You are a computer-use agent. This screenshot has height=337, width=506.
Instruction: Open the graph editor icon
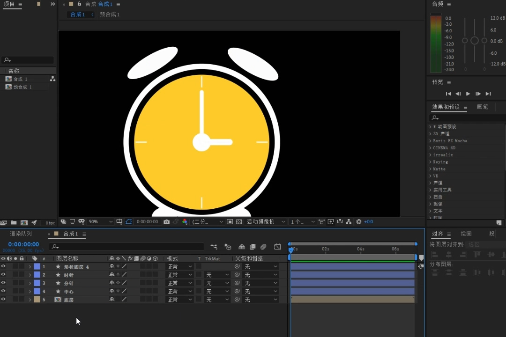277,247
